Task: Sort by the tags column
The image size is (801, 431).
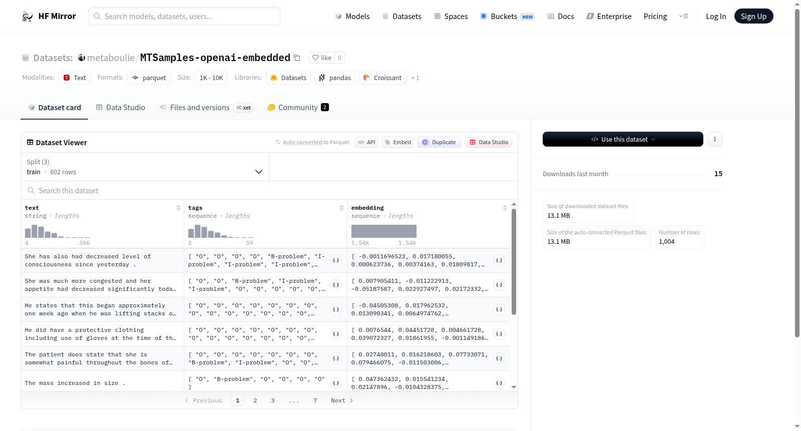Action: [341, 208]
